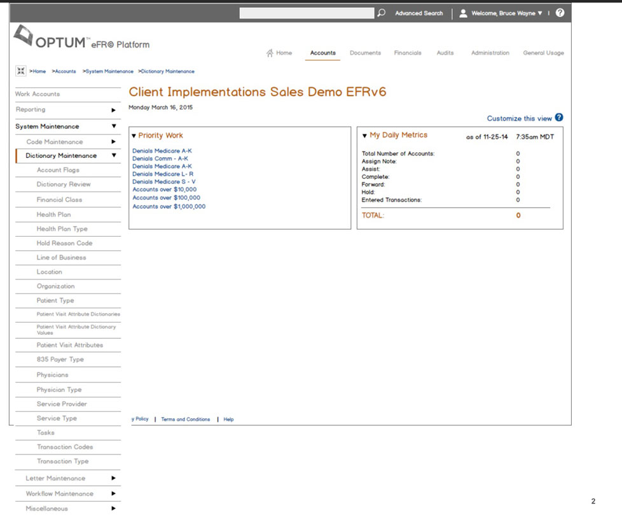The height and width of the screenshot is (515, 622).
Task: Click the collapse-panel icon beside breadcrumbs
Action: pos(20,71)
